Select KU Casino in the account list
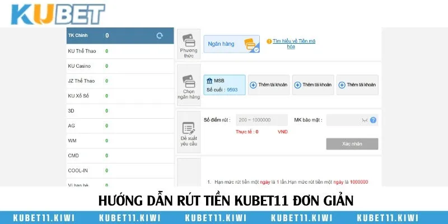The image size is (448, 224). tap(119, 66)
